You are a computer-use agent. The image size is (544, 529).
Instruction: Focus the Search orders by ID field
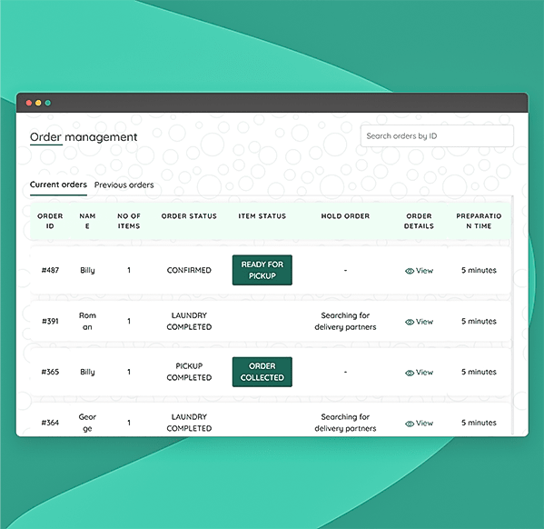coord(437,135)
